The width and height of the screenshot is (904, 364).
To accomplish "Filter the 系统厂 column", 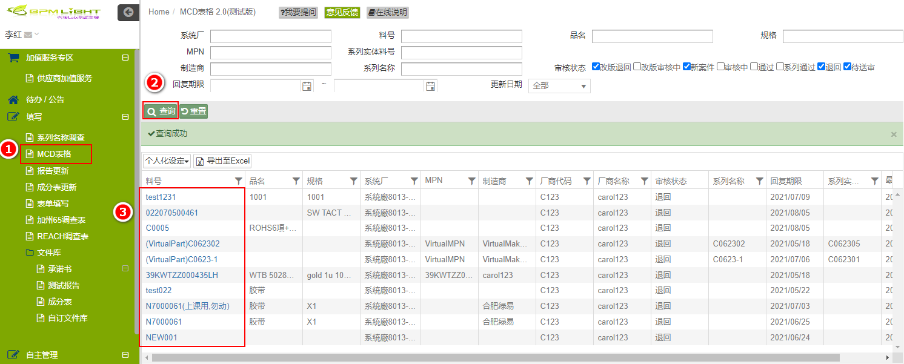I will pyautogui.click(x=414, y=181).
